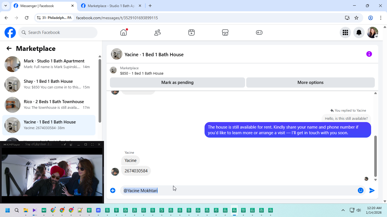Open the Gaming controller icon

(x=259, y=32)
